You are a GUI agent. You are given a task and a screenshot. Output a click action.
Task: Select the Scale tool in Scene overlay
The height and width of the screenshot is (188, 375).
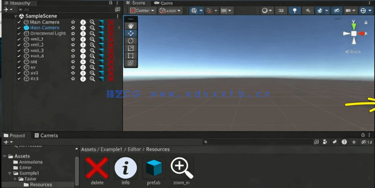click(x=131, y=48)
